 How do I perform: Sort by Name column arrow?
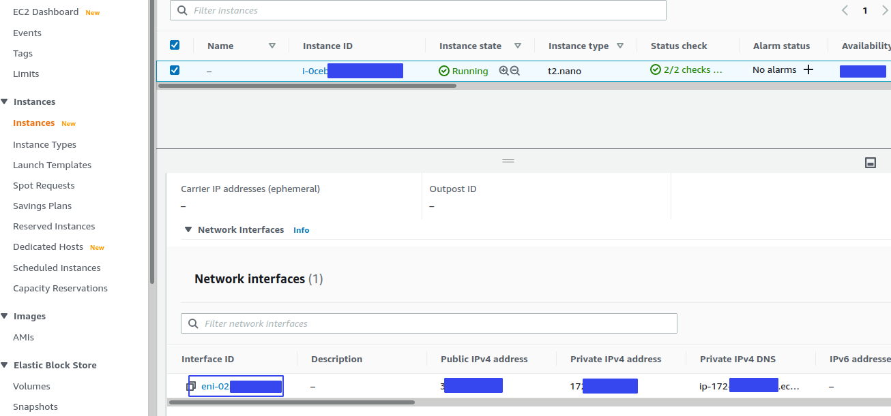(272, 46)
